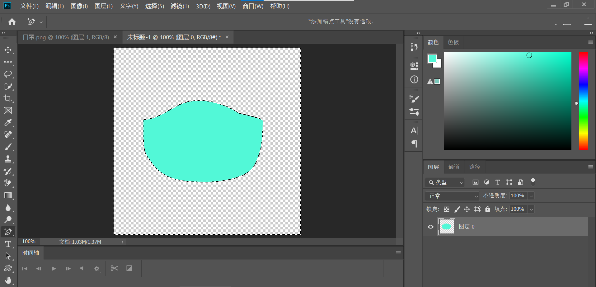Viewport: 596px width, 287px height.
Task: Open the 时间轴 timeline panel menu
Action: coord(398,253)
